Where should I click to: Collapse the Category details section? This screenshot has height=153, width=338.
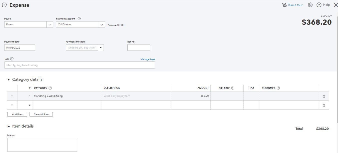coord(9,80)
